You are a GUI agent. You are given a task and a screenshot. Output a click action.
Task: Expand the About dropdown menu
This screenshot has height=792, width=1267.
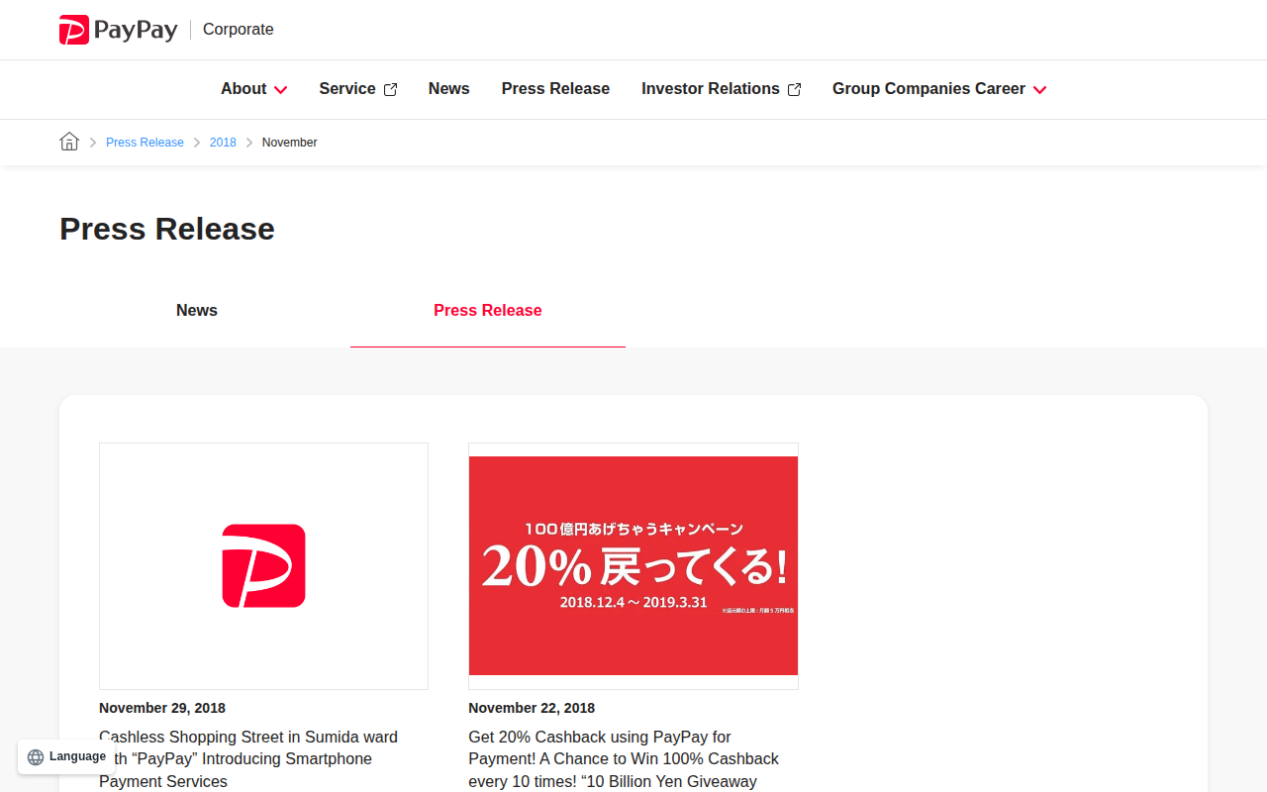pyautogui.click(x=253, y=89)
